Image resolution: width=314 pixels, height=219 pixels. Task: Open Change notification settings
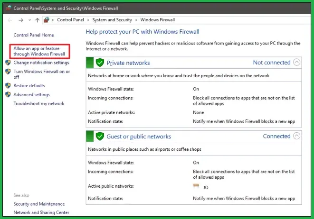(x=41, y=63)
